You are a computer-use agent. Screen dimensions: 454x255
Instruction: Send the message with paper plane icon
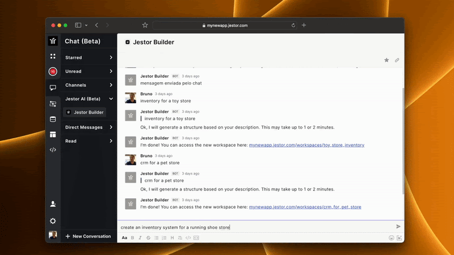click(x=398, y=226)
